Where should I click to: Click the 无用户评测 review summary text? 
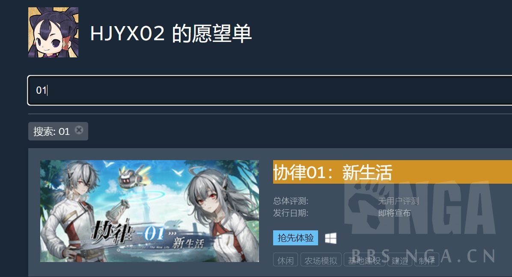(399, 201)
